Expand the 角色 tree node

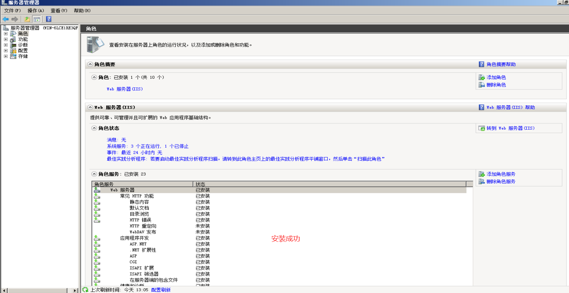(x=6, y=34)
